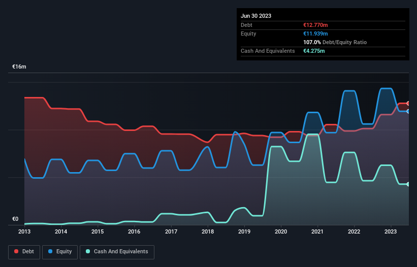
Task: Toggle the Equity series legend button
Action: (60, 252)
